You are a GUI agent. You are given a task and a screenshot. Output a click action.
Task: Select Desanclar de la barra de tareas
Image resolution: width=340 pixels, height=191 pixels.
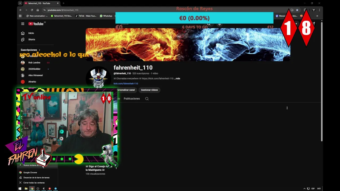(x=37, y=177)
